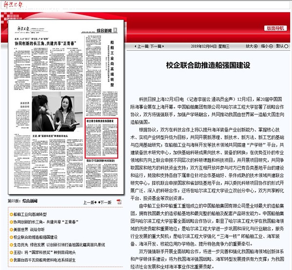Open article 船舶工业向高端转型 in list
The width and height of the screenshot is (292, 270).
click(30, 215)
